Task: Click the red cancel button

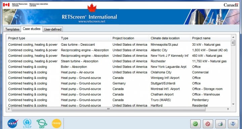Action: coord(208,124)
